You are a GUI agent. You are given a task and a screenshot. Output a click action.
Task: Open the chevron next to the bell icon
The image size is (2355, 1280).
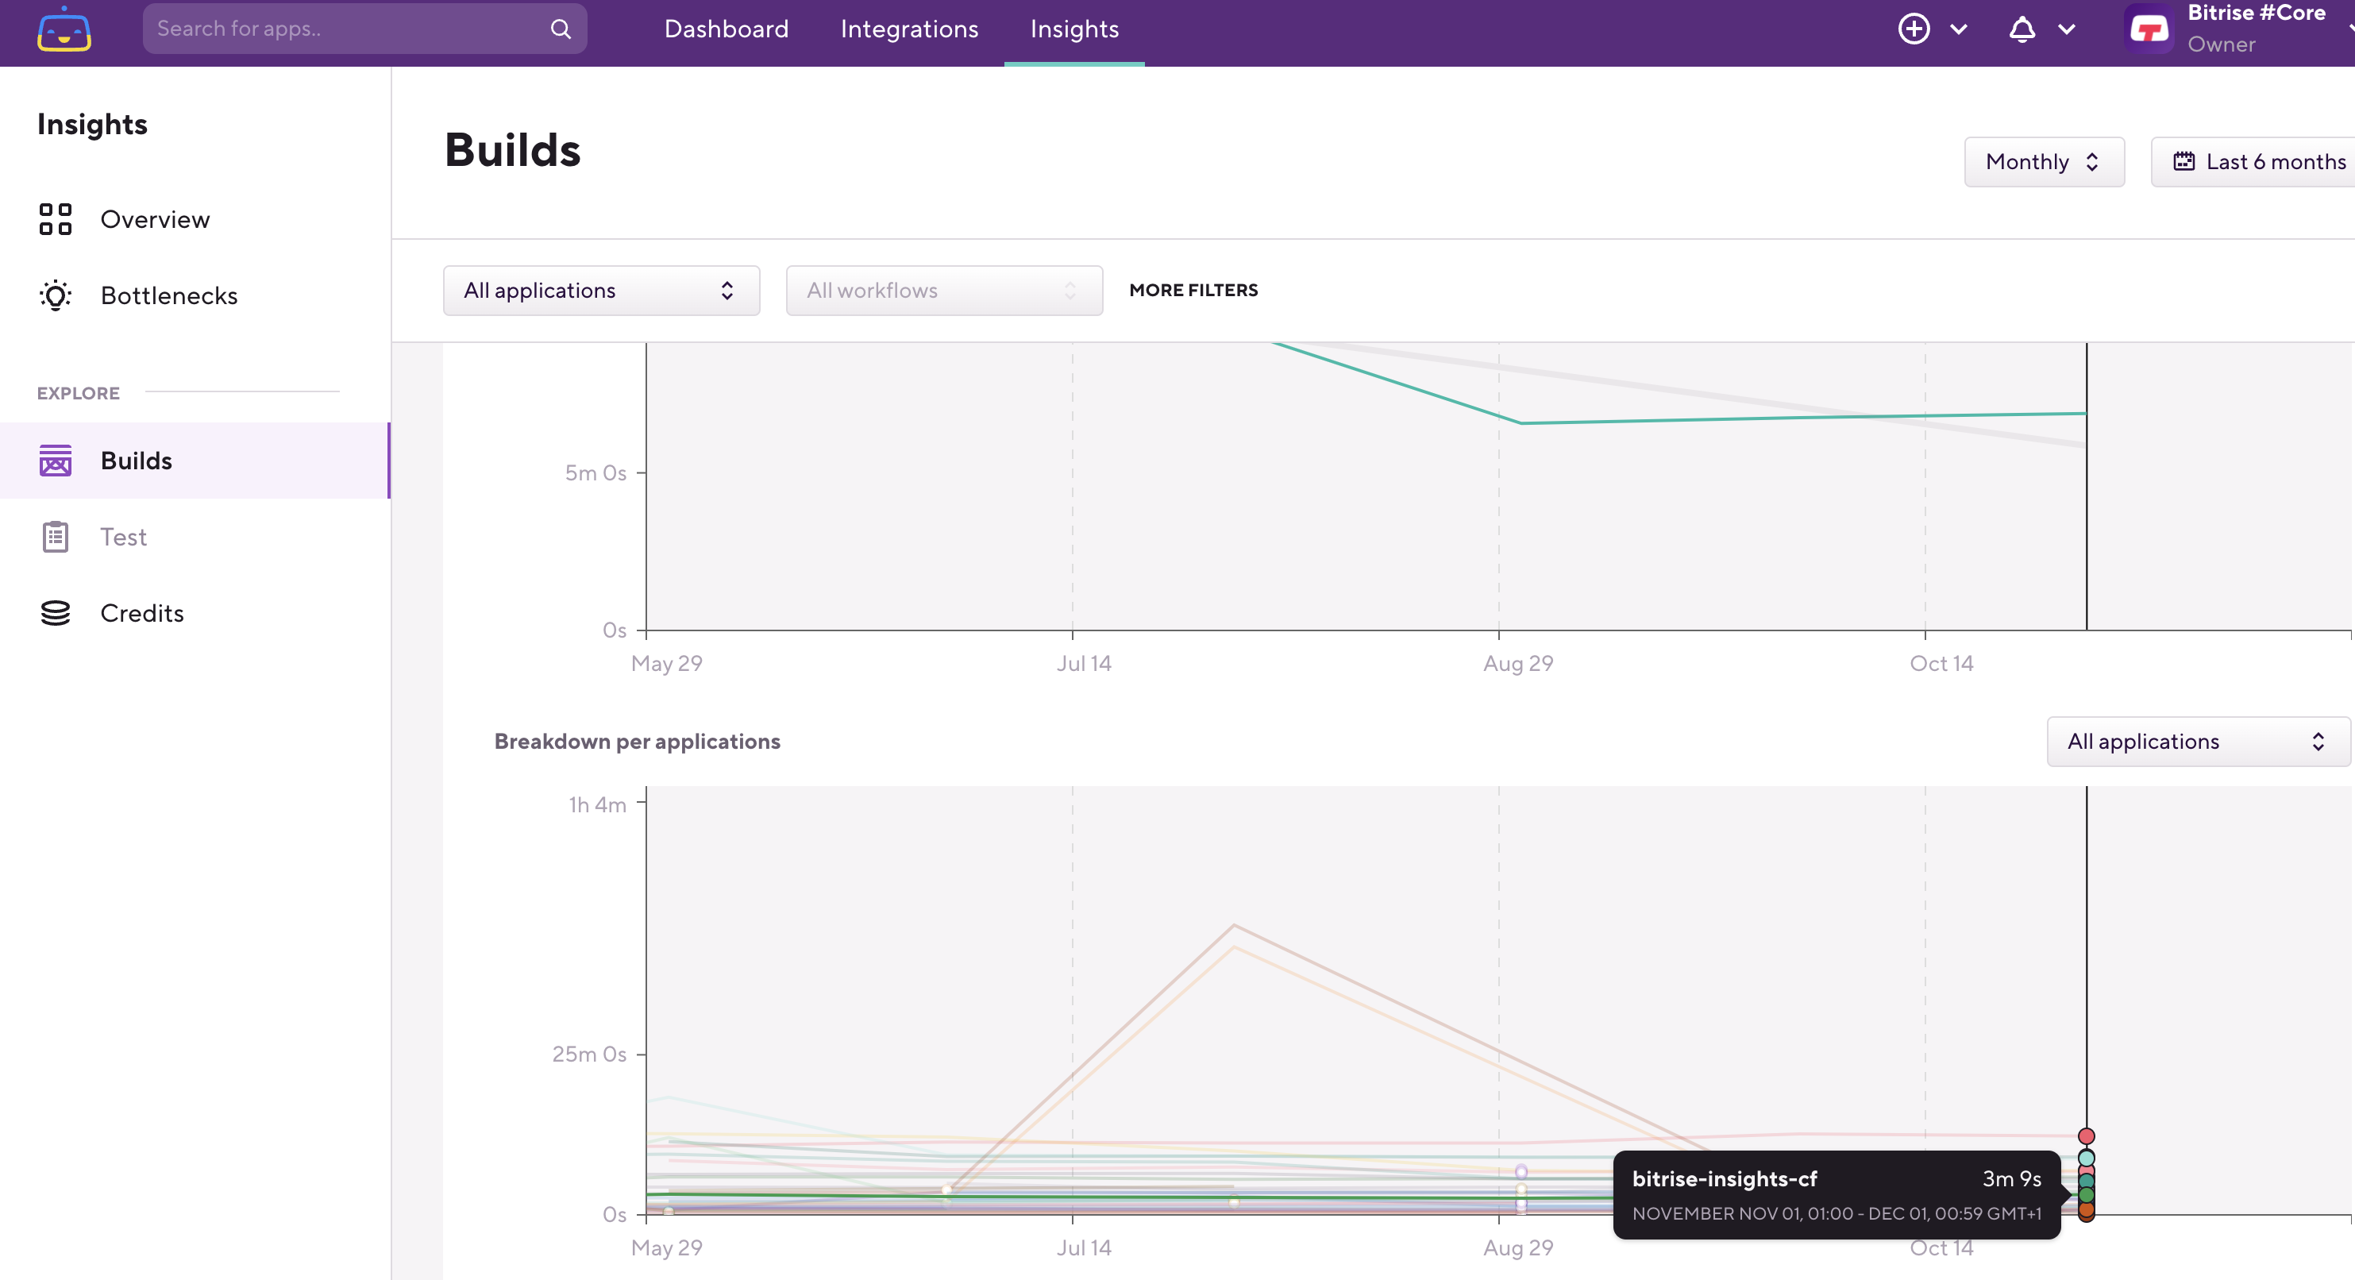point(2066,29)
